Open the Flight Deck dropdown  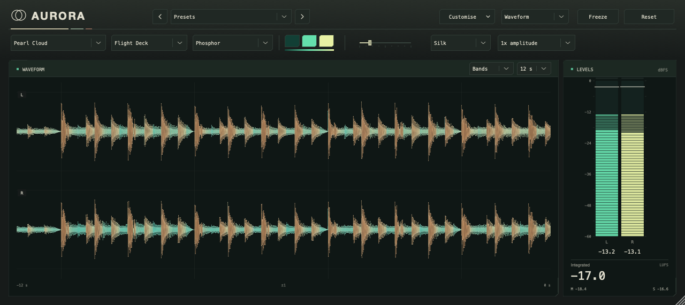coord(149,43)
